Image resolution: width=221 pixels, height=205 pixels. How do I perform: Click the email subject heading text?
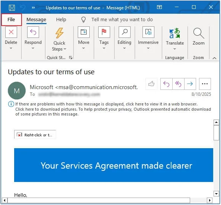51,72
